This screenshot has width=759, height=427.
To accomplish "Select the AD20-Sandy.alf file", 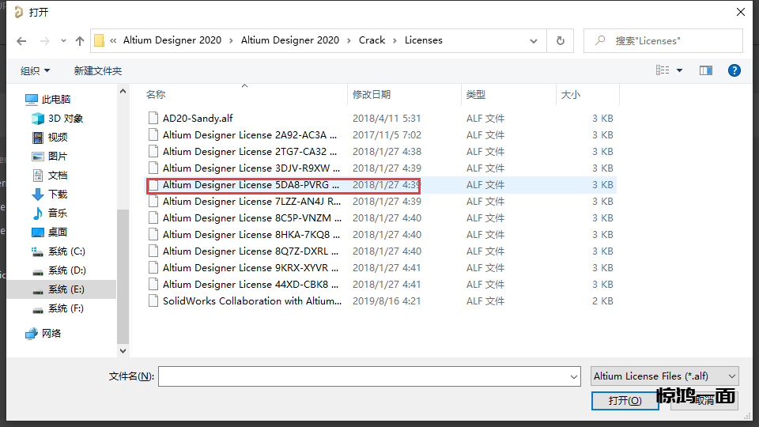I will [198, 119].
